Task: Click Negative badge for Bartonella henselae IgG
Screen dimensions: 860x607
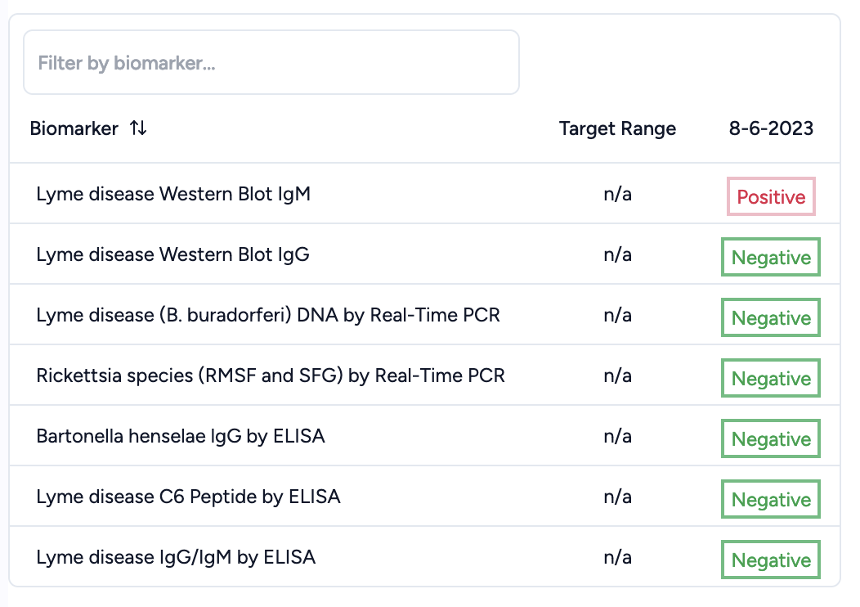Action: click(771, 439)
